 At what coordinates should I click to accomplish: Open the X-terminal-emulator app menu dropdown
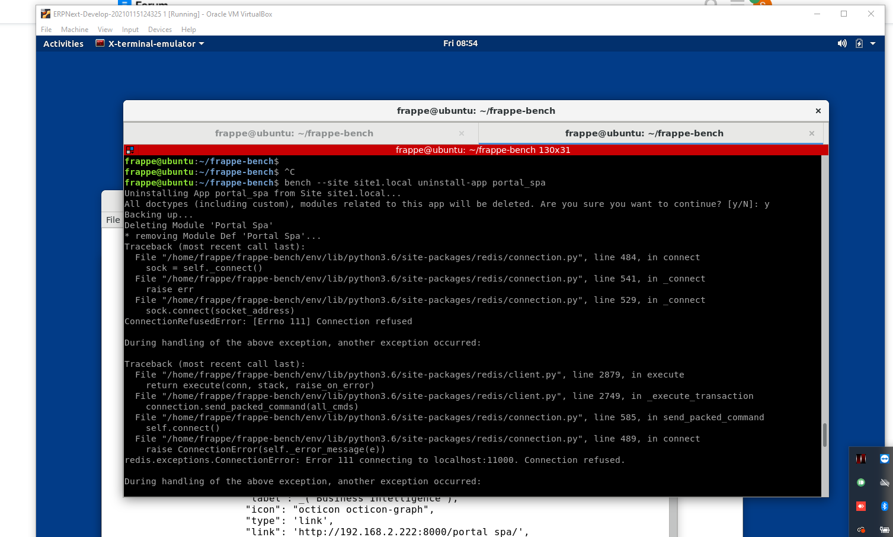pos(151,44)
